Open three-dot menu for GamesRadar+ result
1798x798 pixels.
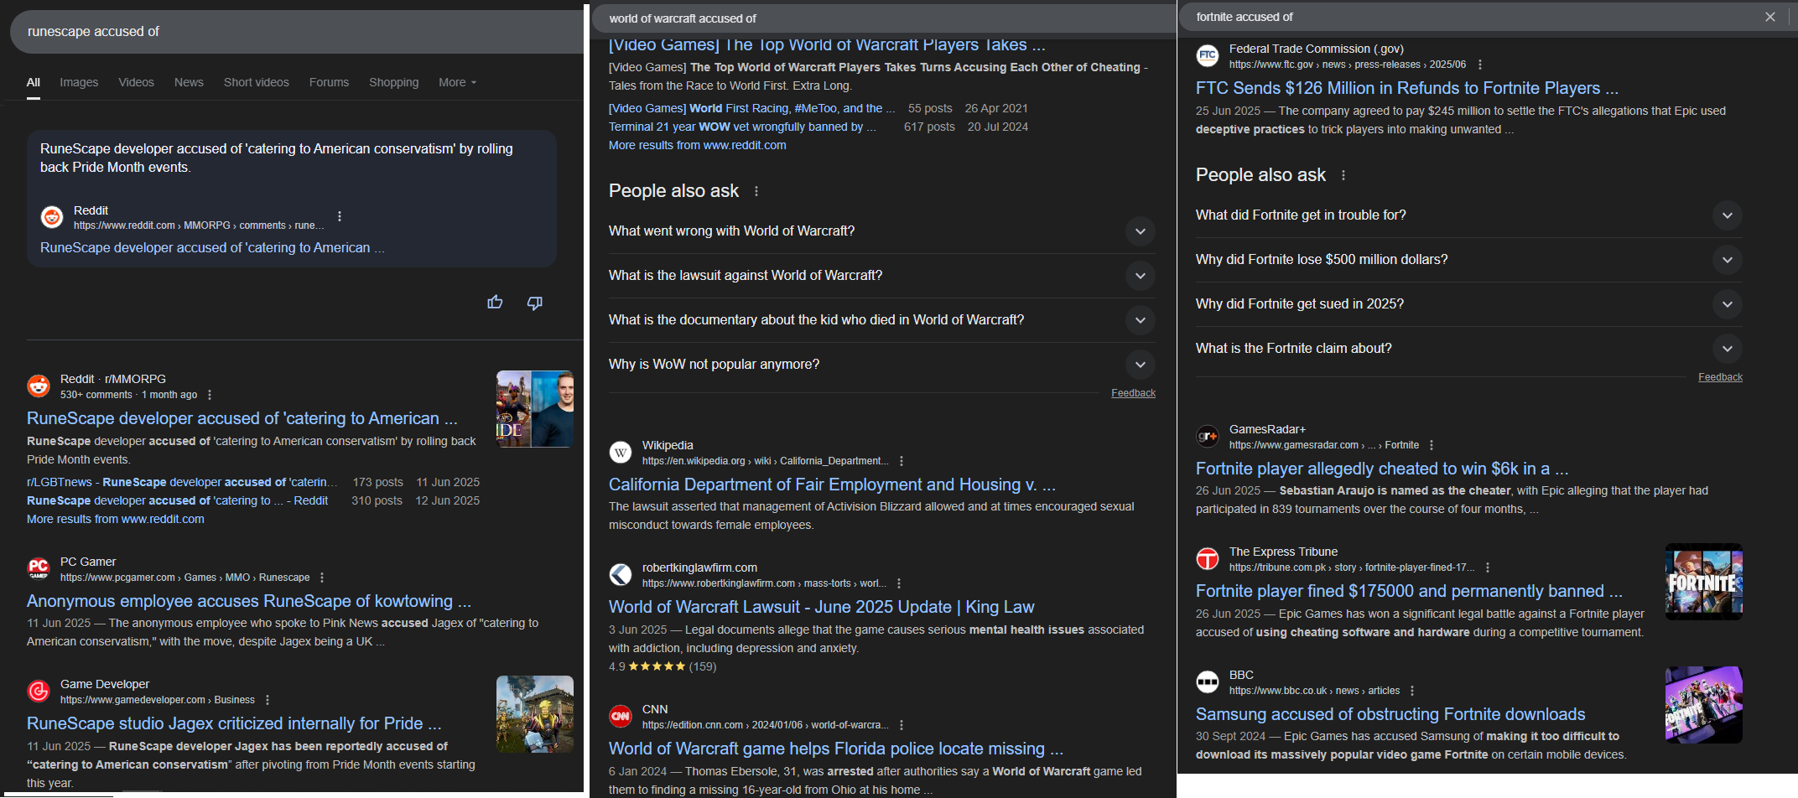(1432, 445)
